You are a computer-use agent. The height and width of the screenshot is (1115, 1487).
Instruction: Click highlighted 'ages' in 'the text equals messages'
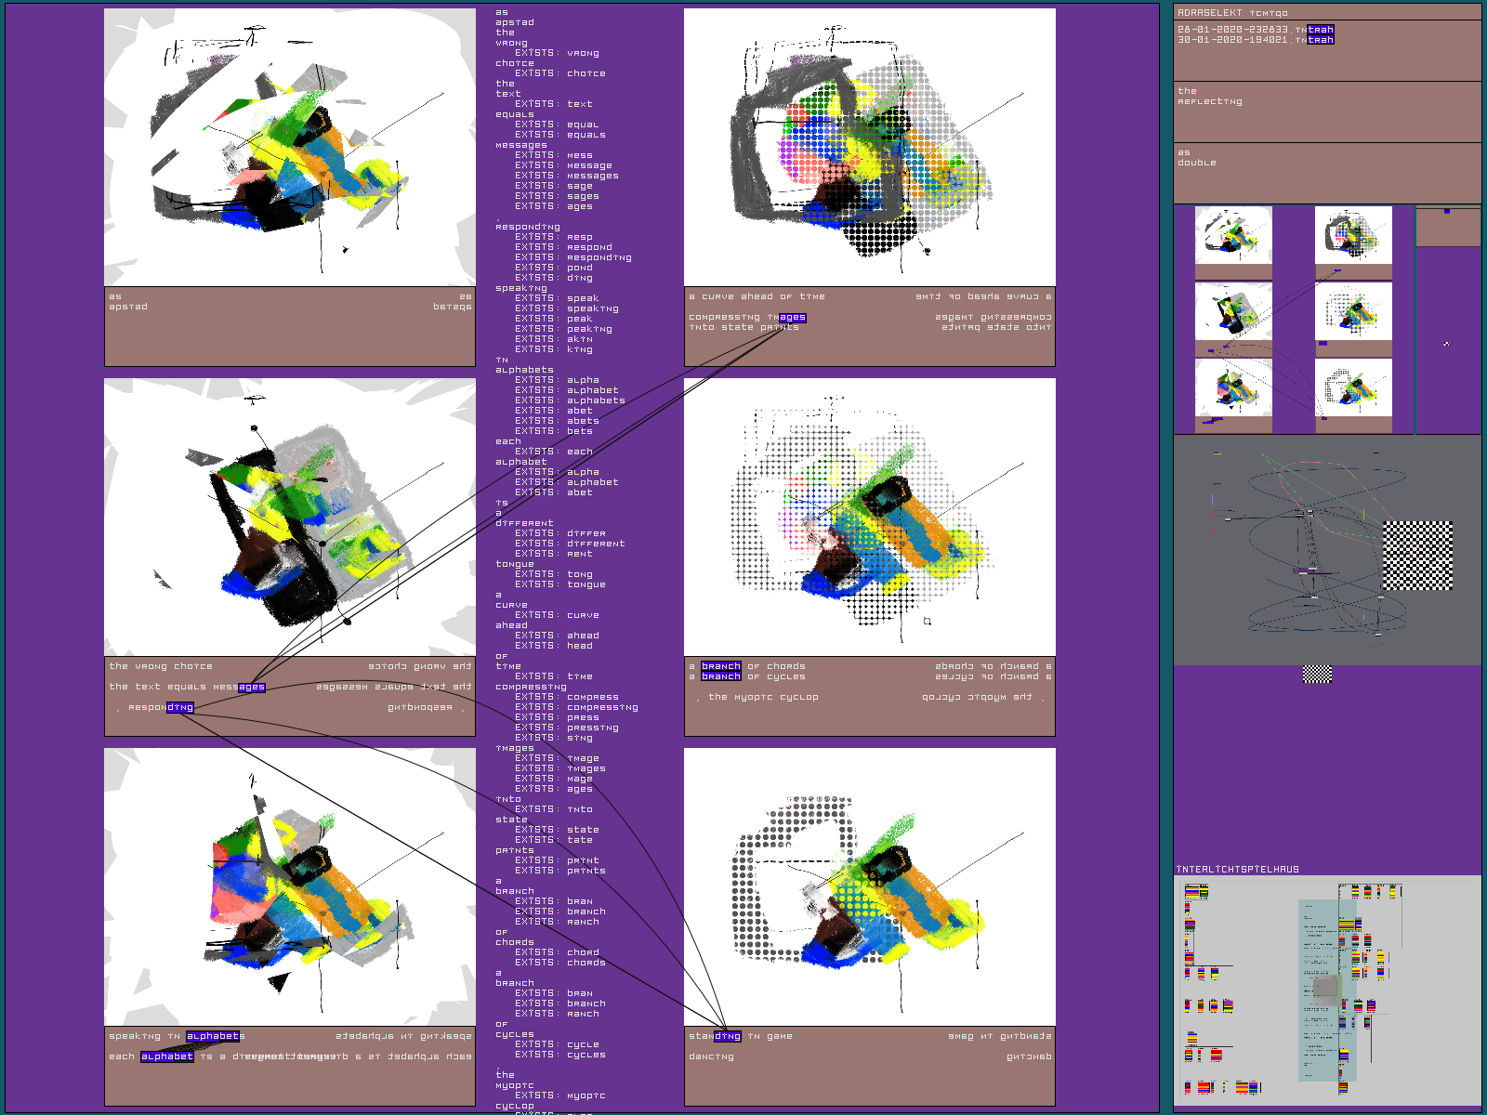[251, 688]
